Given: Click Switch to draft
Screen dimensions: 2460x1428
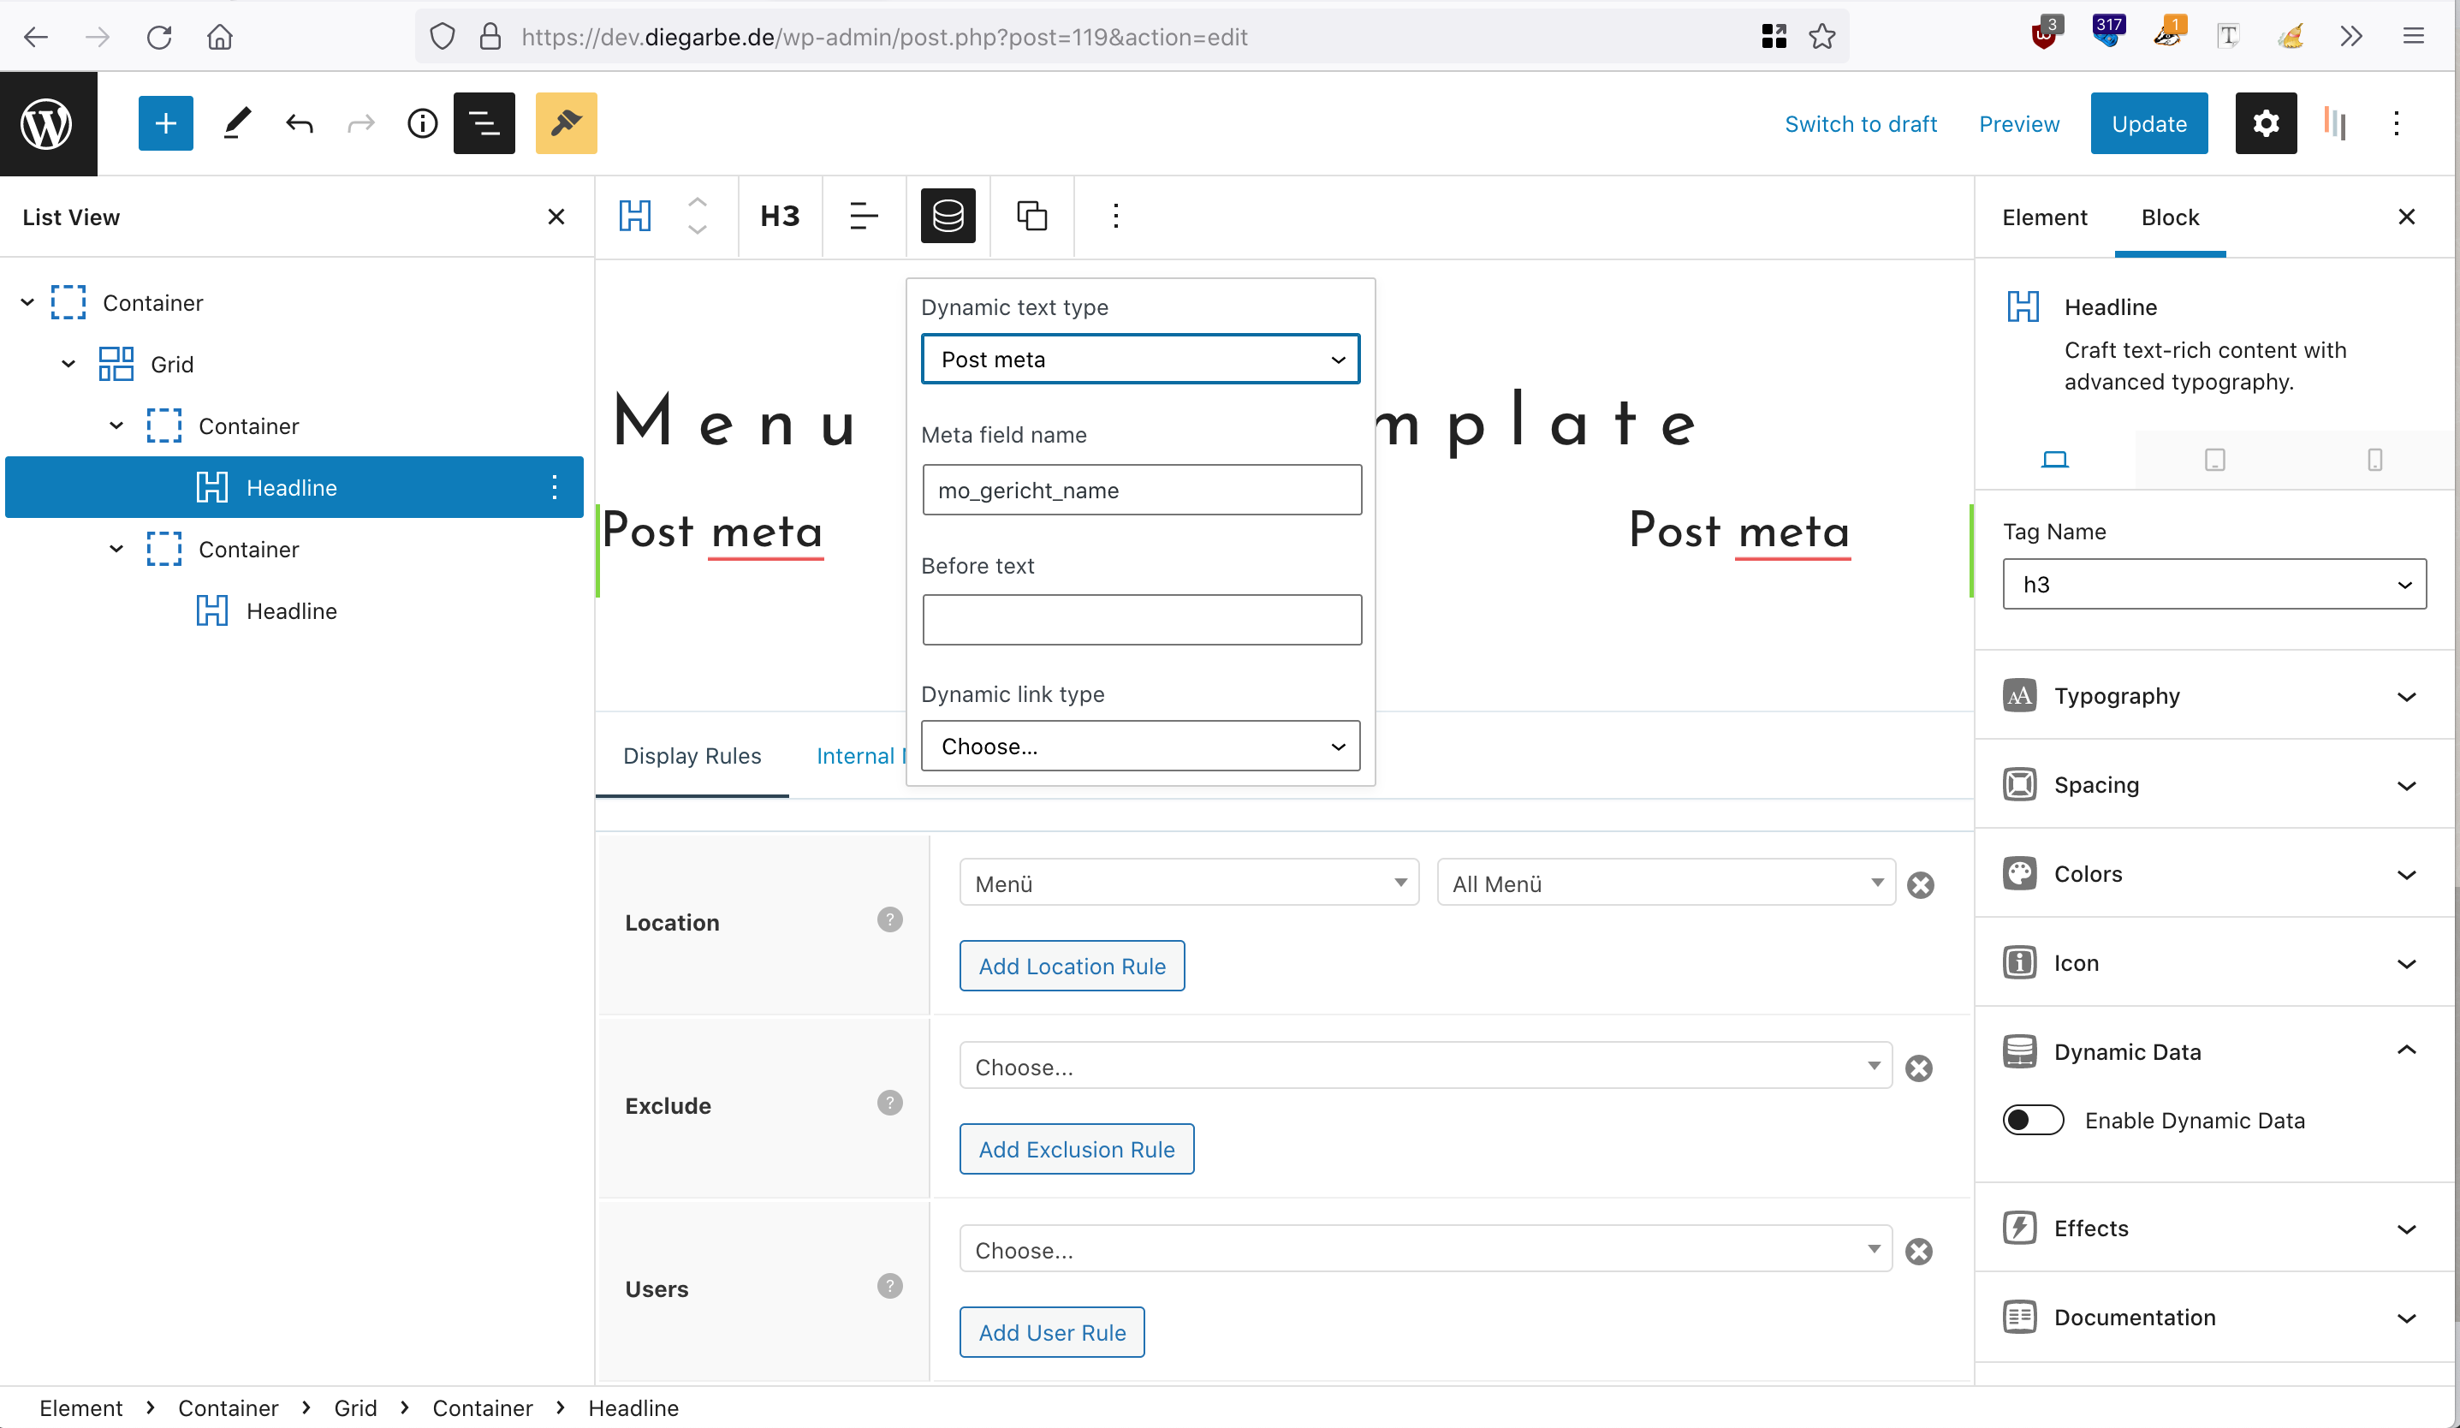Looking at the screenshot, I should coord(1861,124).
